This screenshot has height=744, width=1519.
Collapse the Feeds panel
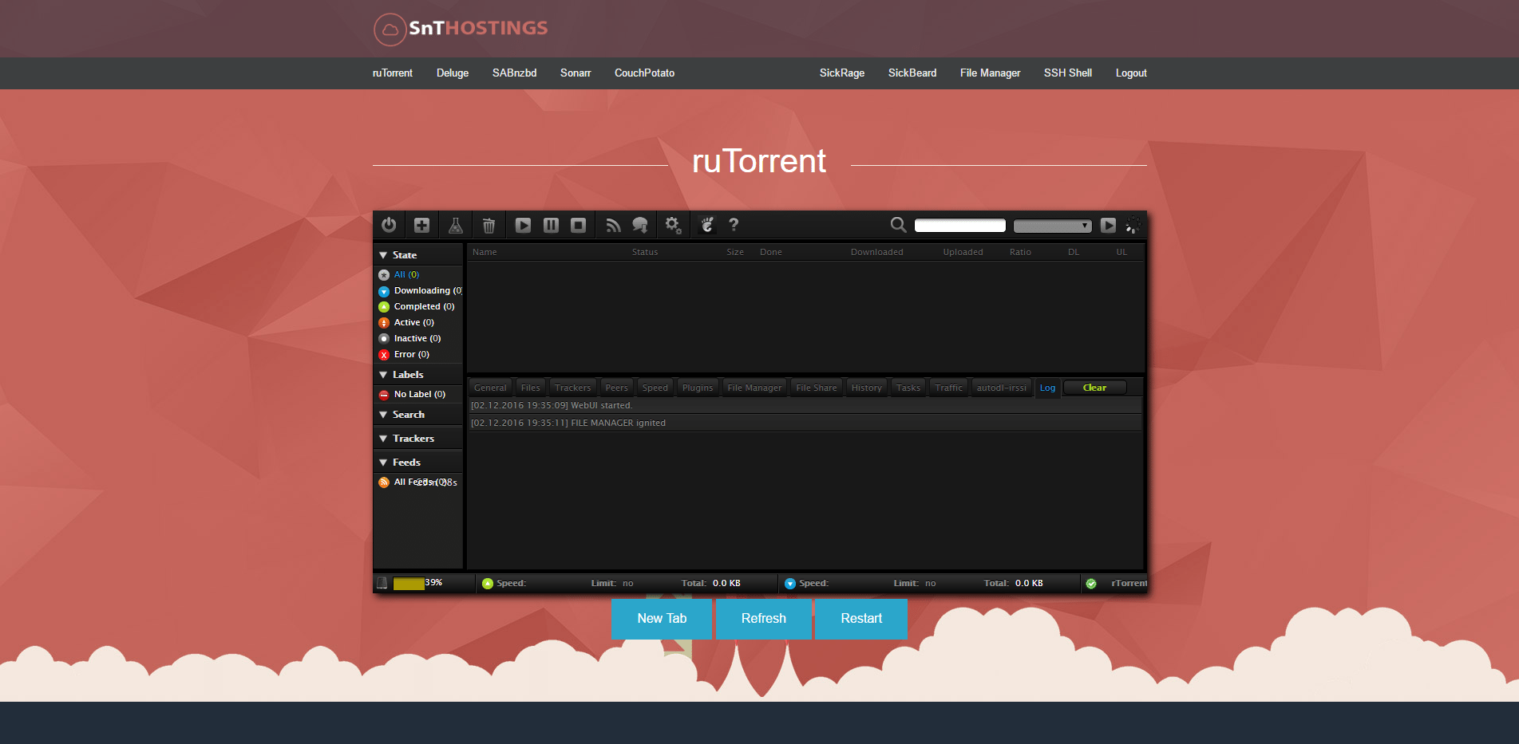tap(418, 463)
